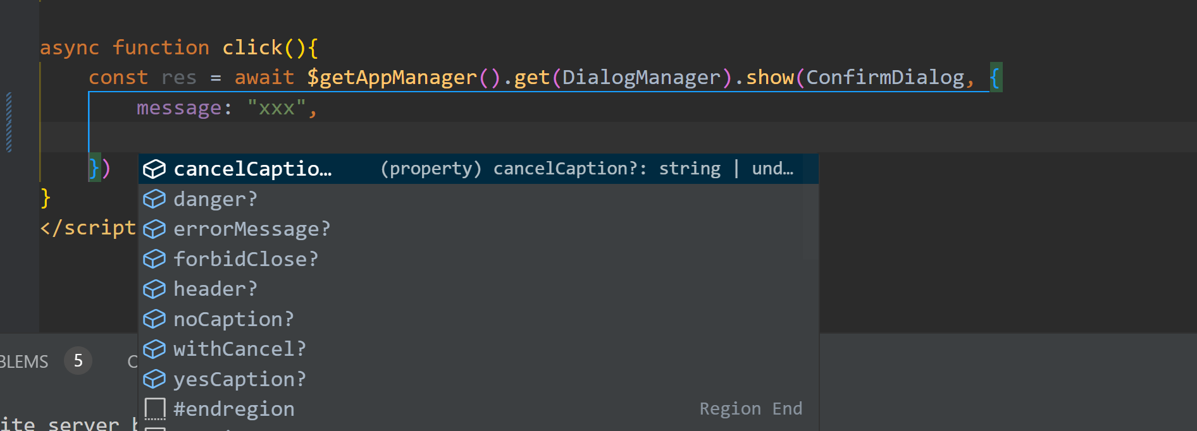Click the property icon beside danger?

click(x=154, y=199)
